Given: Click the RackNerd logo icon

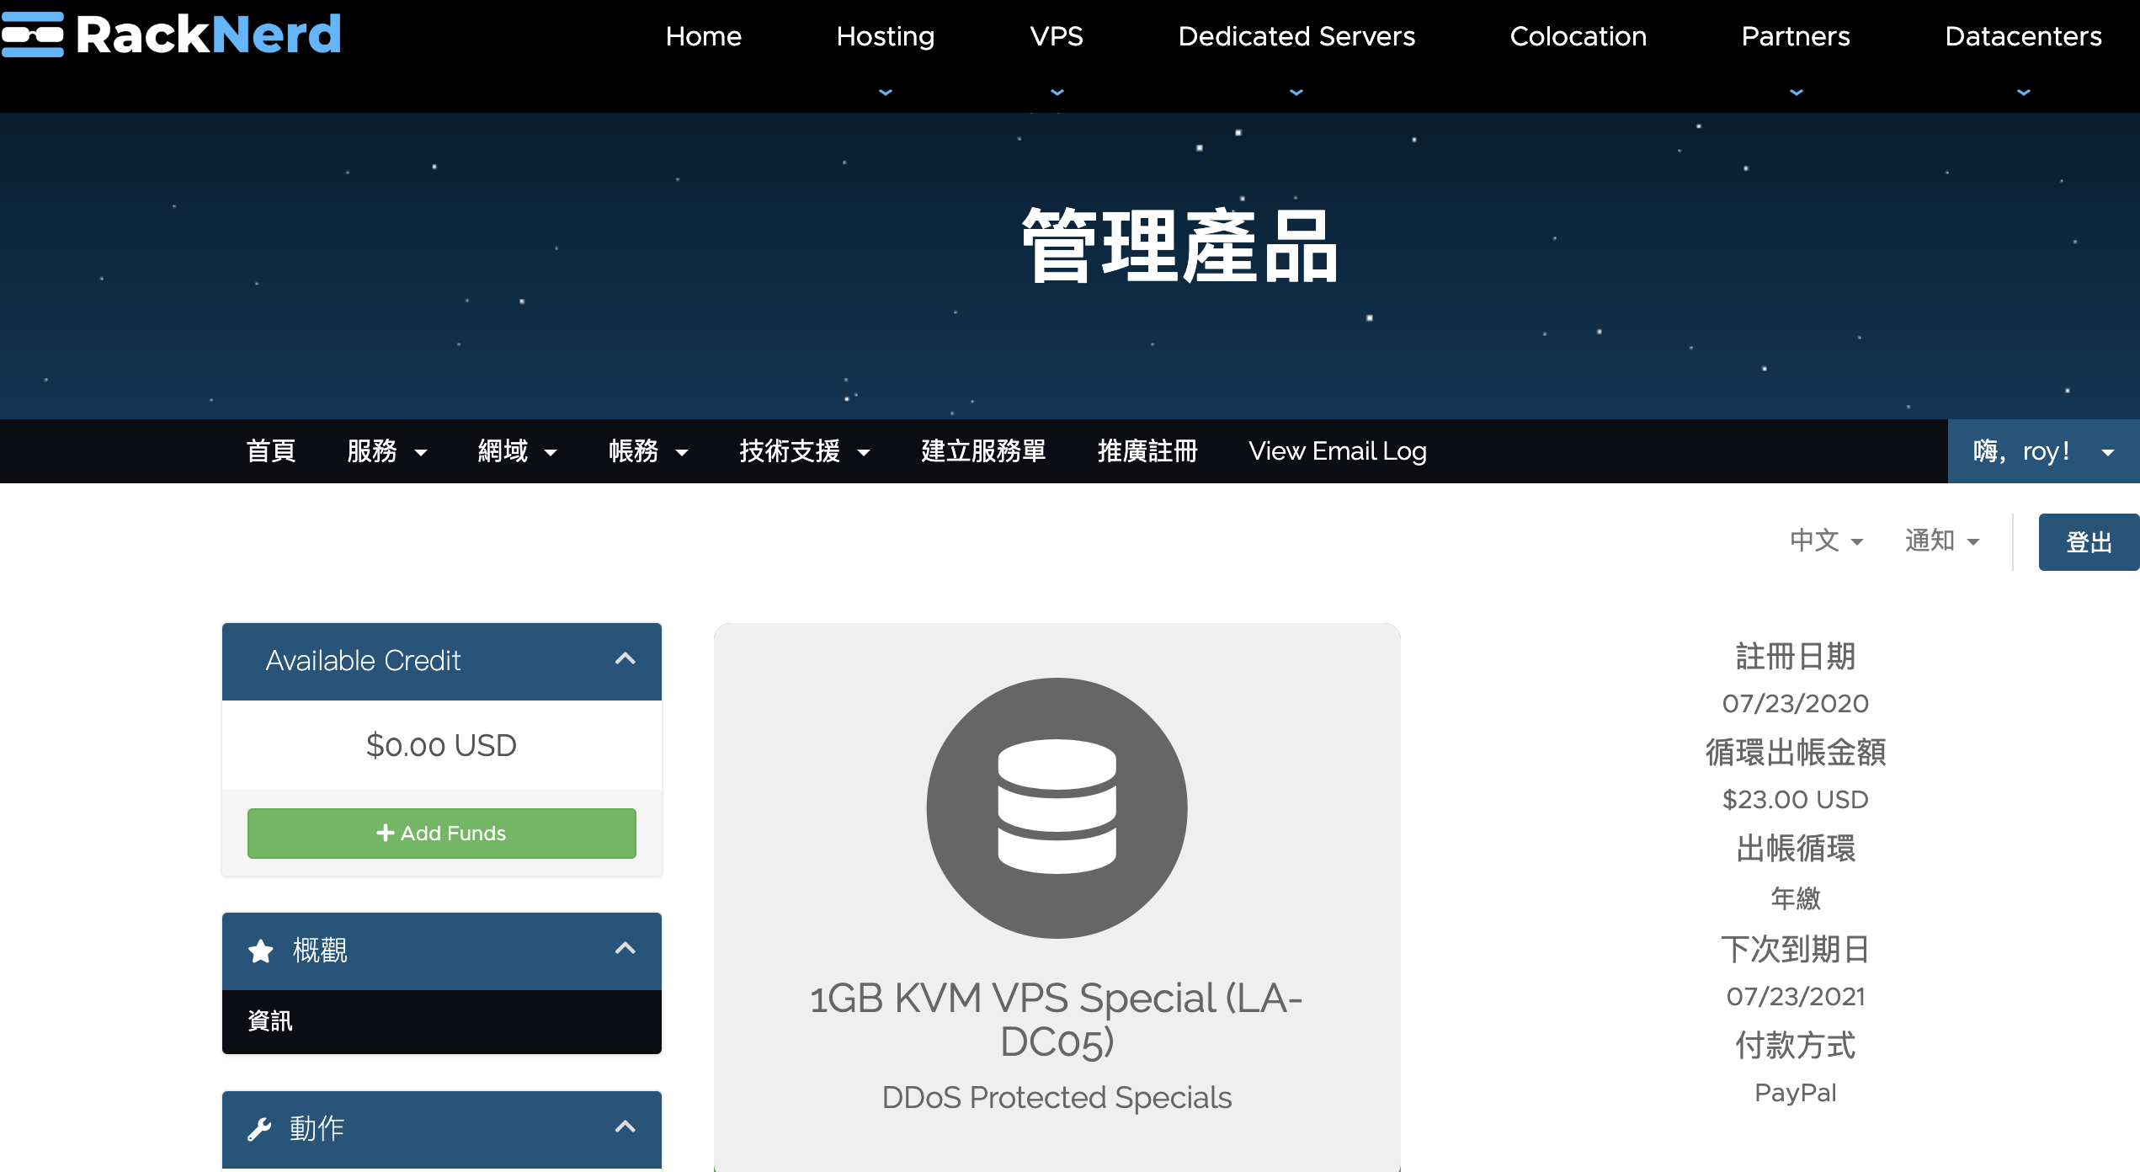Looking at the screenshot, I should 32,35.
